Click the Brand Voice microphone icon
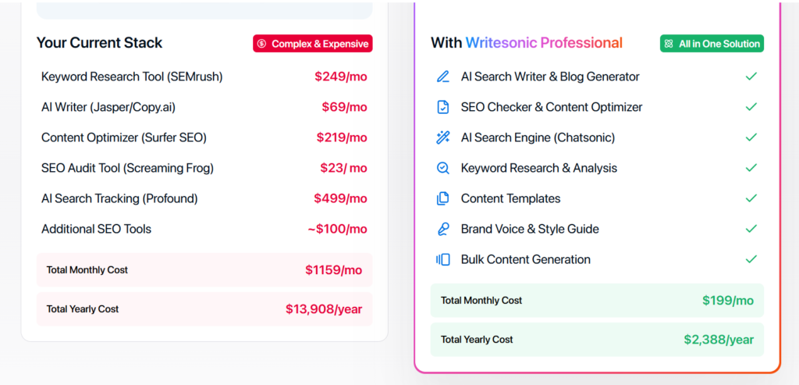This screenshot has width=799, height=385. [x=443, y=229]
